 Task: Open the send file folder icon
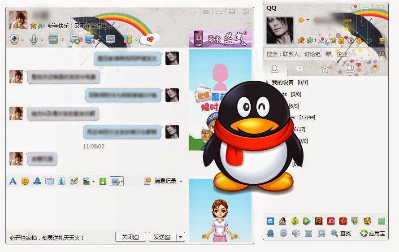click(53, 39)
